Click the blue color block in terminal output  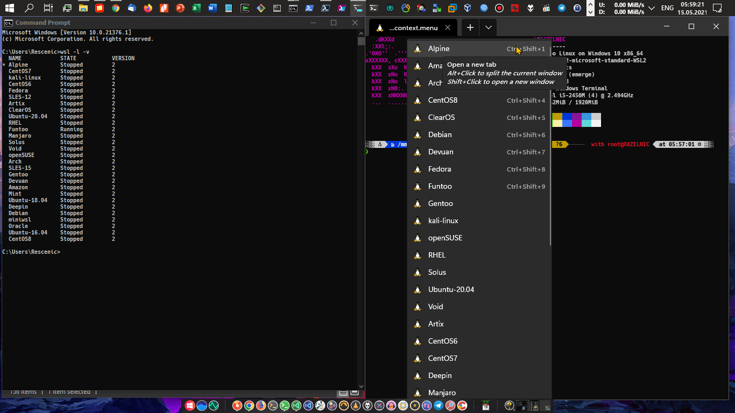tap(567, 117)
